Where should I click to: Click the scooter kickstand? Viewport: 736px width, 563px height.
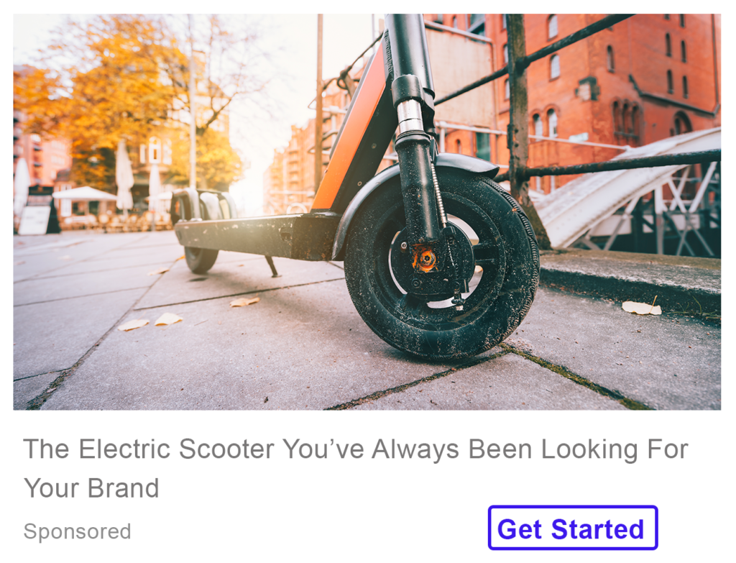click(x=271, y=266)
